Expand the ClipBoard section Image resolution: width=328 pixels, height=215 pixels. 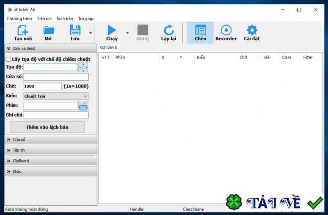[50, 161]
